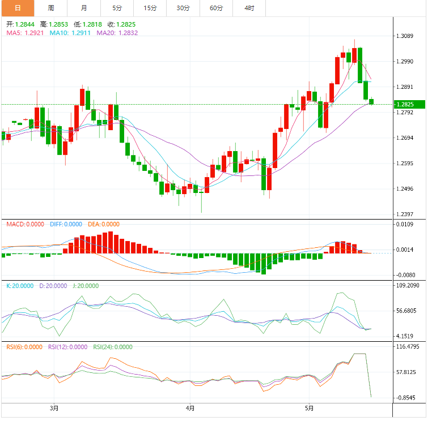Select the MA20 indicator label
432x421 pixels.
pos(117,33)
